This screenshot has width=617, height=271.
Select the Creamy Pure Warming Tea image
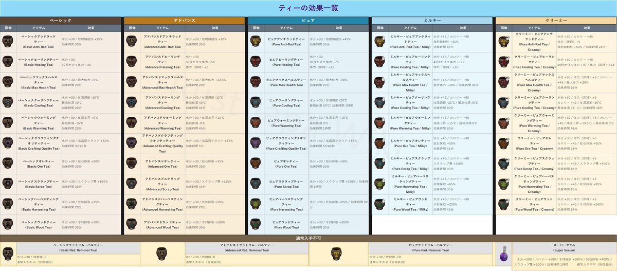[503, 122]
